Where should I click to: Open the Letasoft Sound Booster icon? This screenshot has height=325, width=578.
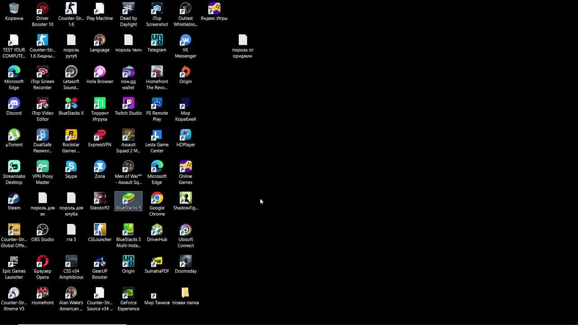71,78
